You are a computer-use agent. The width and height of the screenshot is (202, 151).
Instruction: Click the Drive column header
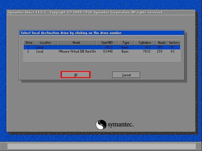pyautogui.click(x=29, y=43)
